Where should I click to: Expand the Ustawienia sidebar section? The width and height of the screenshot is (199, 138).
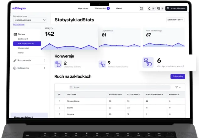45,68
